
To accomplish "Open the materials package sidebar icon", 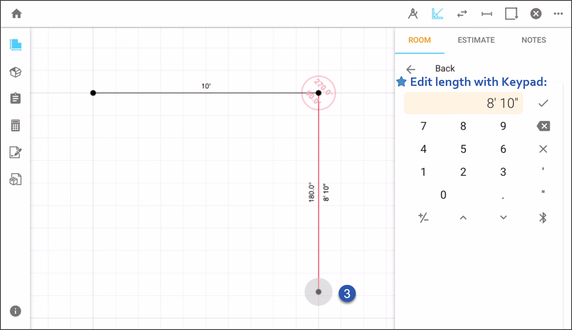I will [x=15, y=180].
